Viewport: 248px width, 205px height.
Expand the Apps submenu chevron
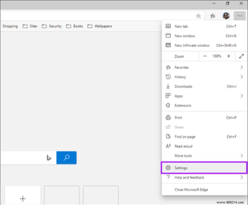click(242, 96)
